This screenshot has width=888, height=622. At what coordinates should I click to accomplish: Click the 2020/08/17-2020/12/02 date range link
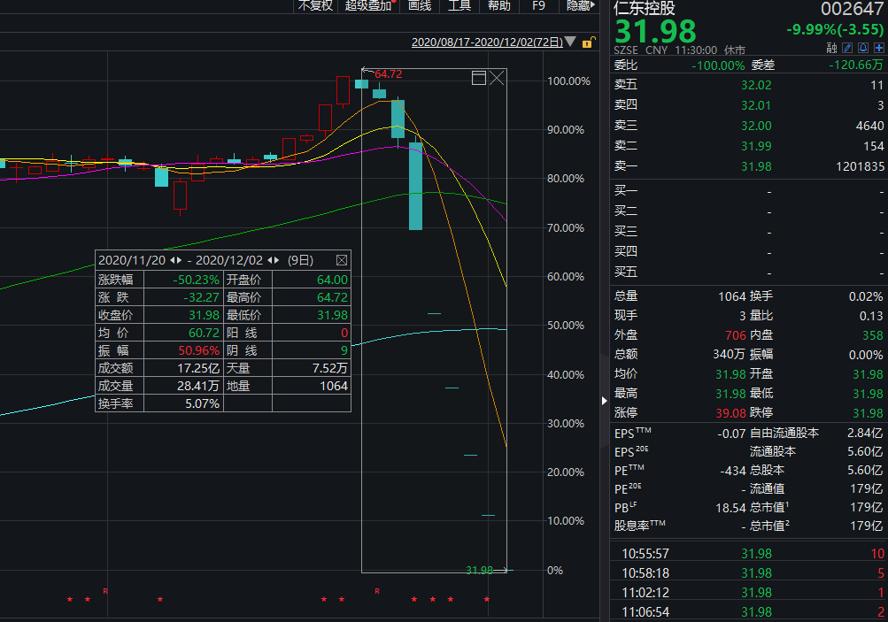tap(487, 42)
